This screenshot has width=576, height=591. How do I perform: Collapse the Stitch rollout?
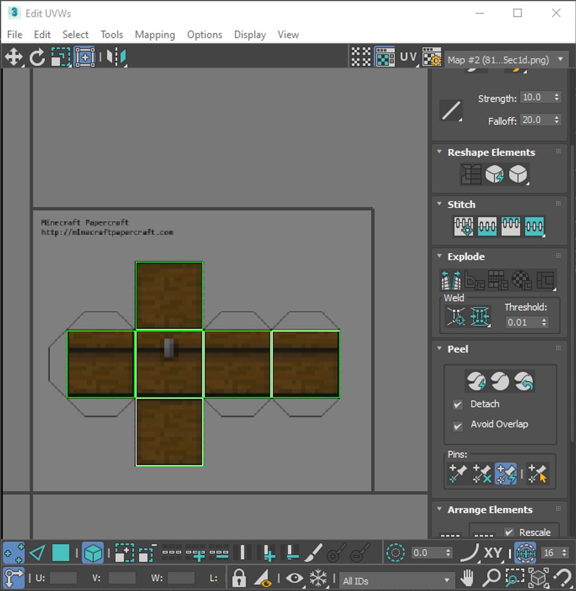(439, 204)
